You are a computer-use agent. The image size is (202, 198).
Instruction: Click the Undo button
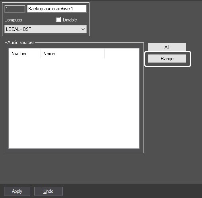pyautogui.click(x=49, y=191)
